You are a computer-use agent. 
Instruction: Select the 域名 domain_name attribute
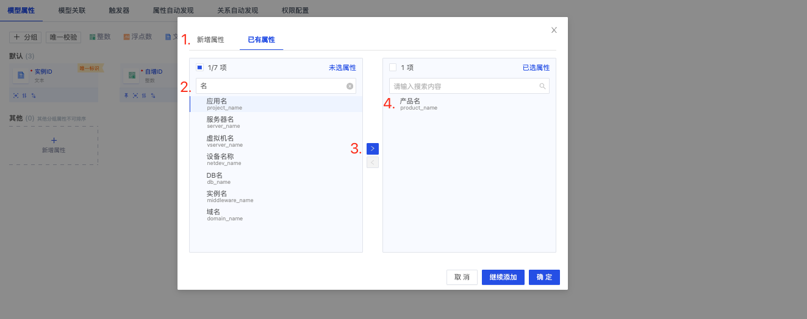(x=276, y=215)
